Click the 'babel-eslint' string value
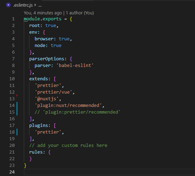 tap(75, 66)
